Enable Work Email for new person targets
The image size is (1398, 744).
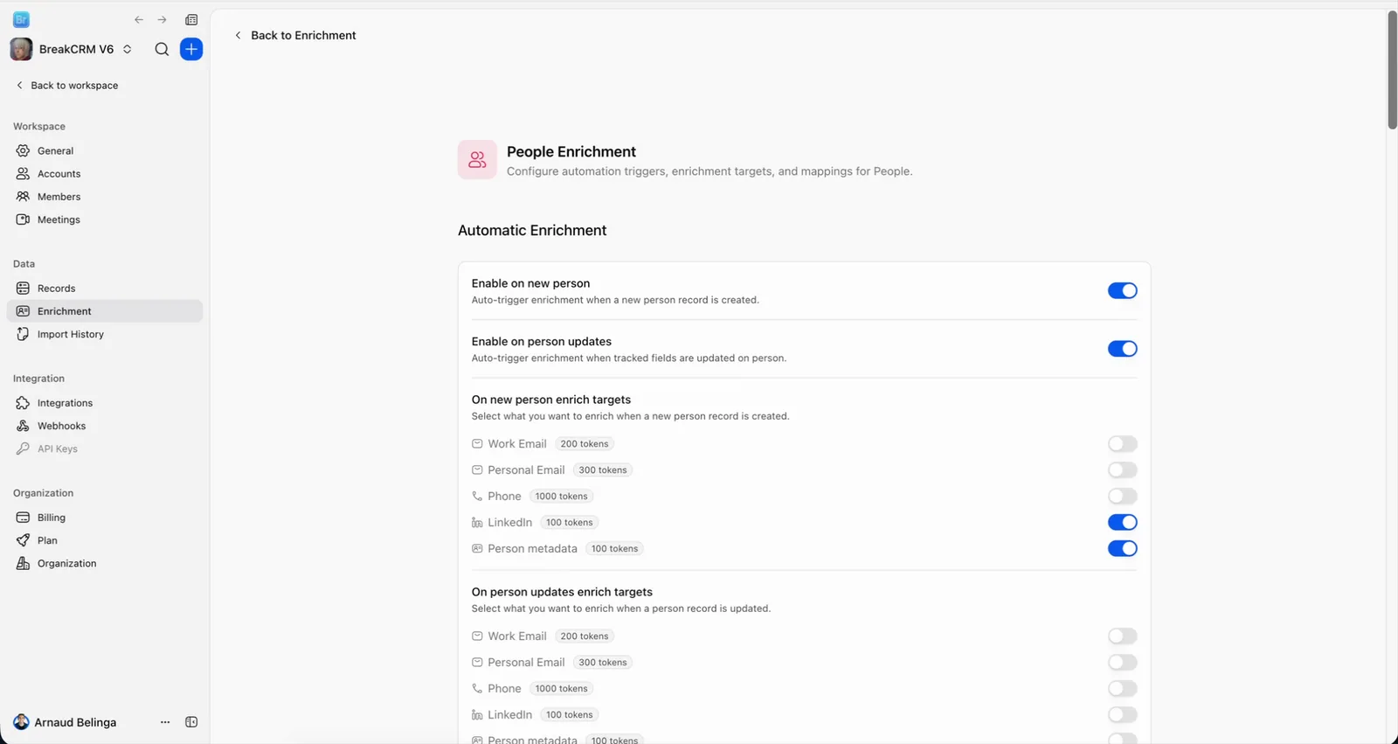click(1122, 444)
